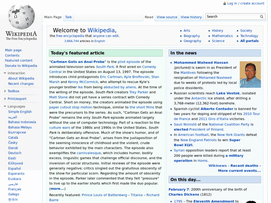Open Featured content in sidebar
Image resolution: width=271 pixels, height=203 pixels.
click(19, 61)
